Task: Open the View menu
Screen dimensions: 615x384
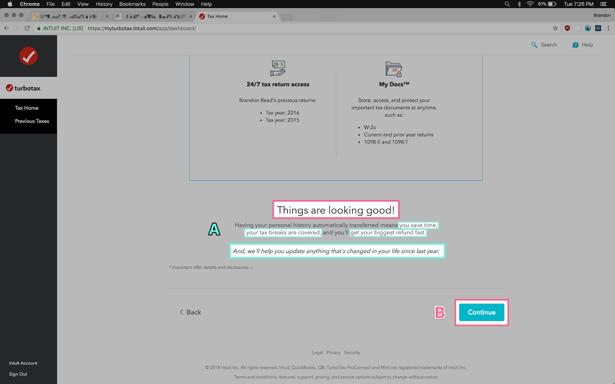Action: [83, 4]
